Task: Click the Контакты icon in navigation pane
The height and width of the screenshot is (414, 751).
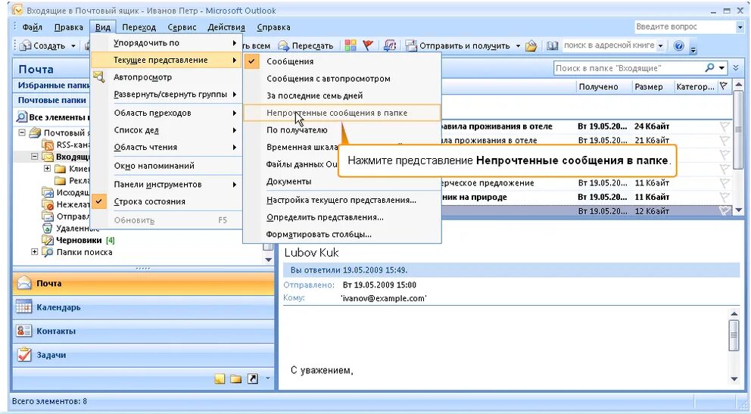Action: pyautogui.click(x=24, y=331)
